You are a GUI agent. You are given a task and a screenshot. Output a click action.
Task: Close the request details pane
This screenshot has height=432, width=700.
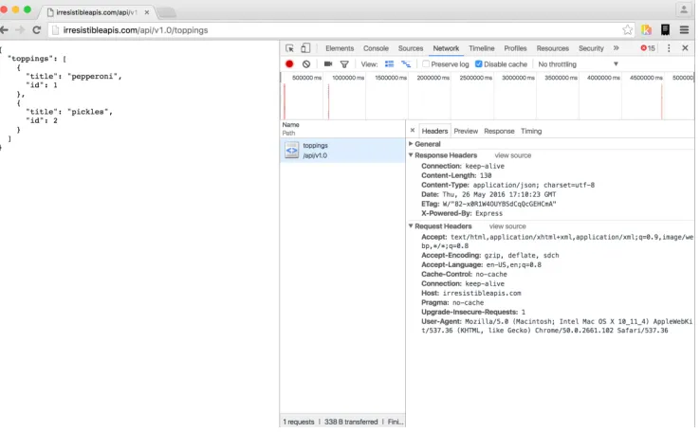point(413,130)
